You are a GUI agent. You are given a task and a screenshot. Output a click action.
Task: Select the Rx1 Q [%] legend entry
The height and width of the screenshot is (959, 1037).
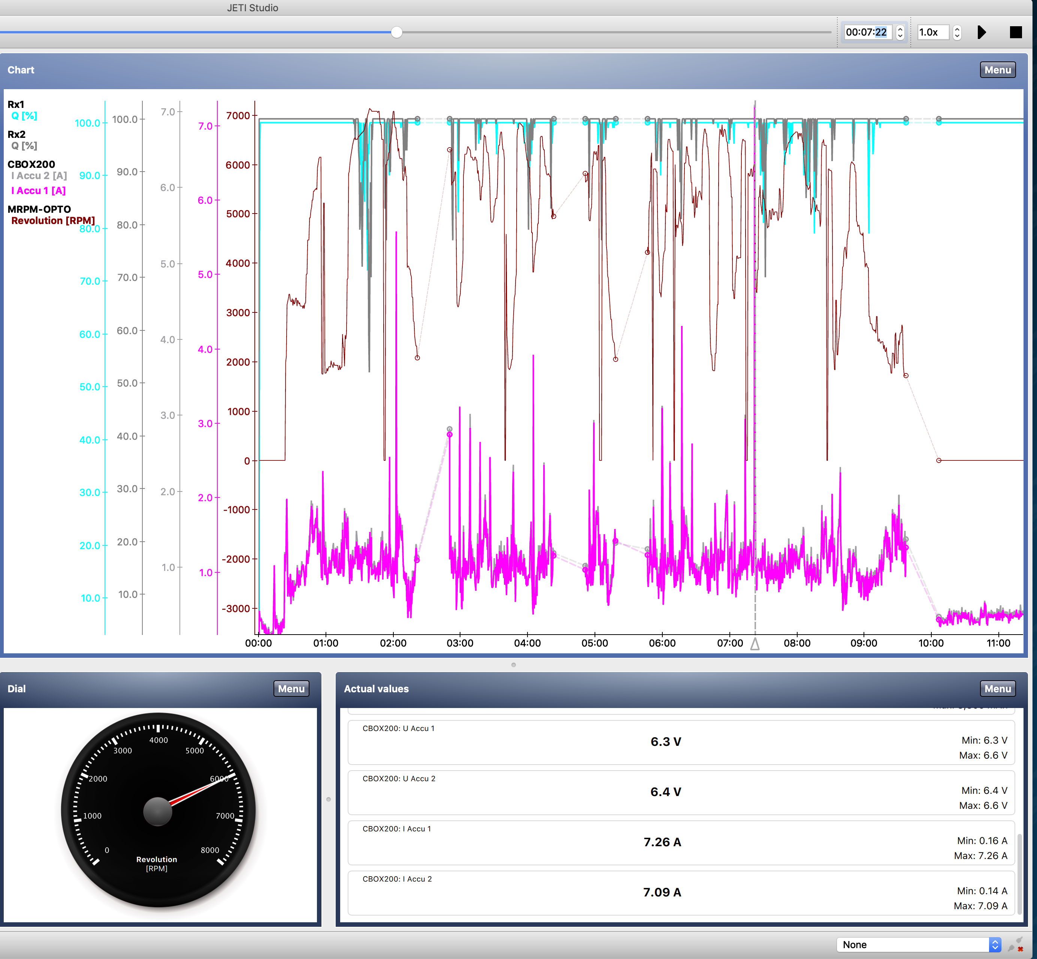pyautogui.click(x=24, y=116)
